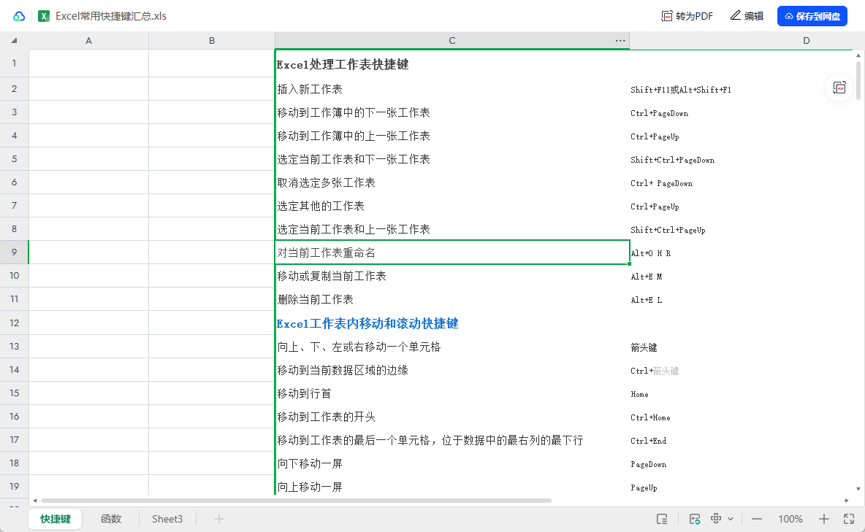Click the select-all triangle at grid corner
This screenshot has width=865, height=532.
[x=14, y=41]
